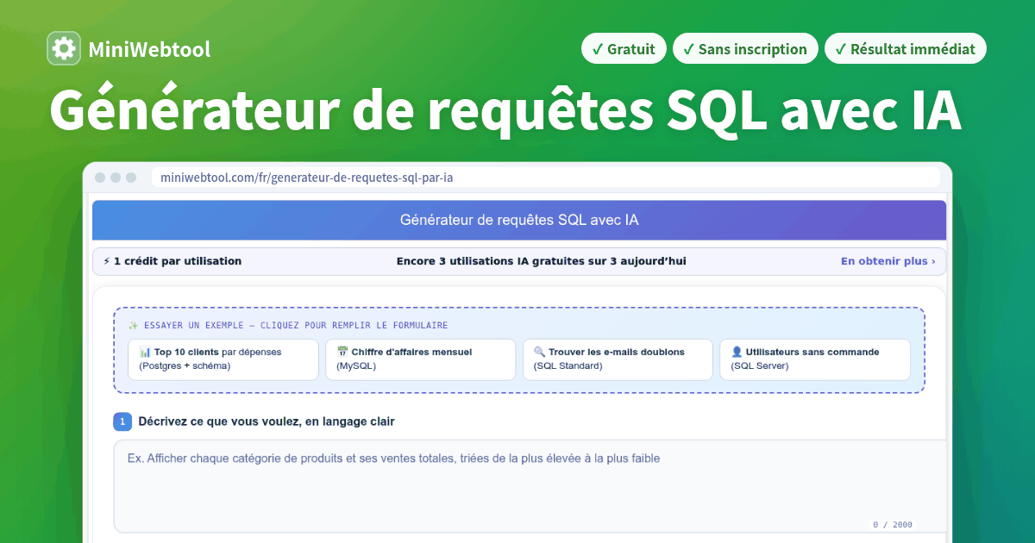Click the bar chart icon in Top 10 clients
This screenshot has height=543, width=1035.
point(145,353)
